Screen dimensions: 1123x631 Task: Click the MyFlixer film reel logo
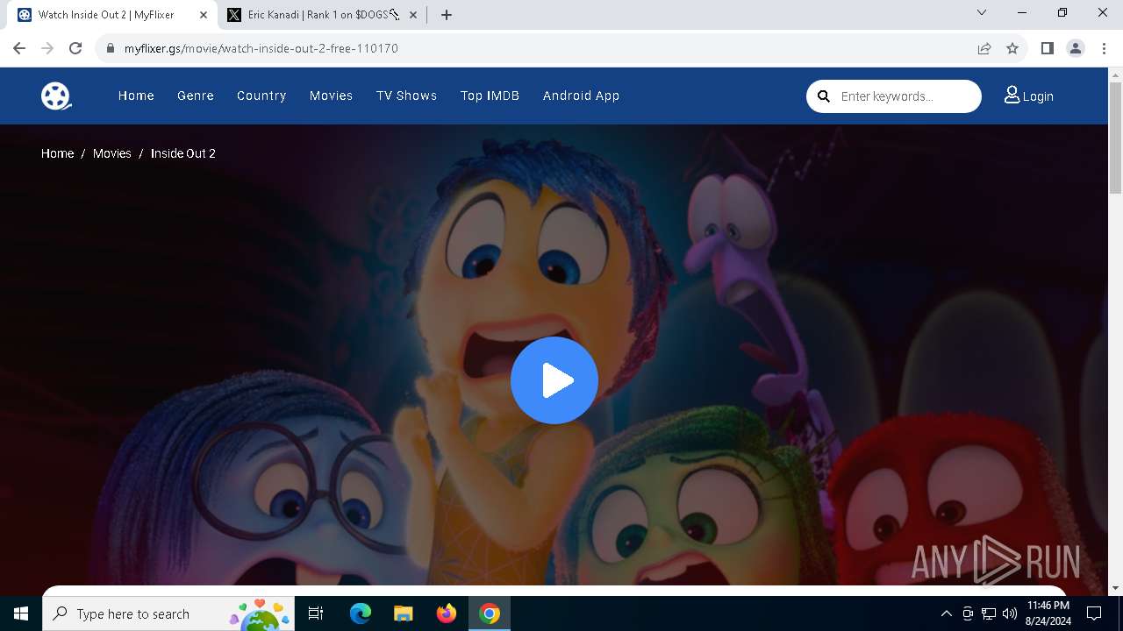56,96
